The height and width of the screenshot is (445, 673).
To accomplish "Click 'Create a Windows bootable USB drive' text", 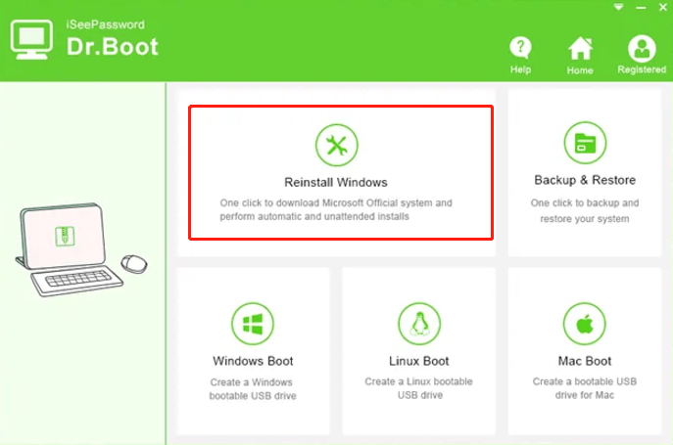I will coord(253,389).
